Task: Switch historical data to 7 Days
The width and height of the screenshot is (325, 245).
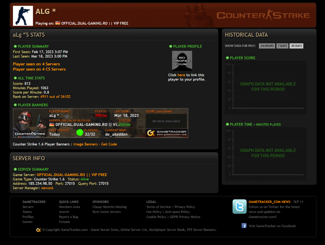Action: point(282,46)
